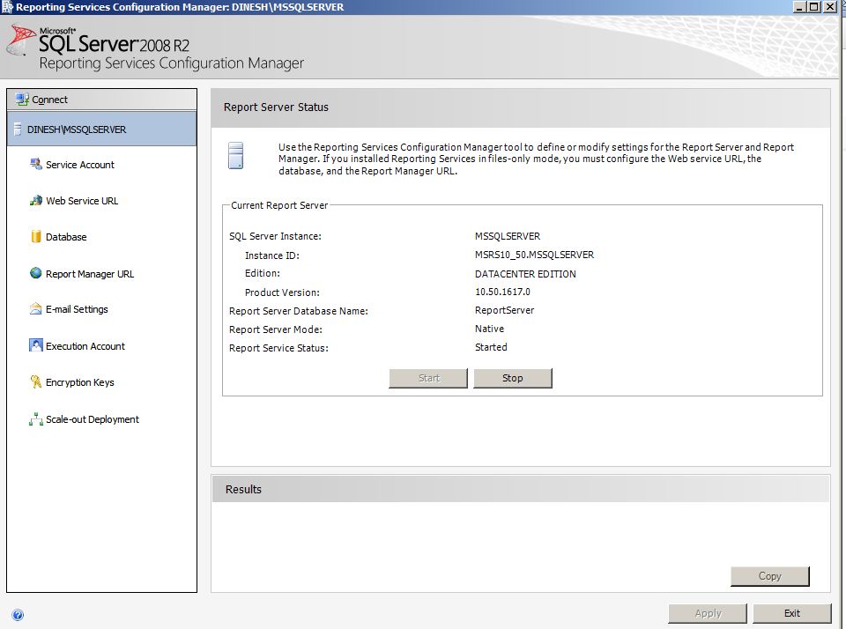Screen dimensions: 846x629
Task: Select the DINESH\MSSQLSERVER server node
Action: tap(101, 129)
